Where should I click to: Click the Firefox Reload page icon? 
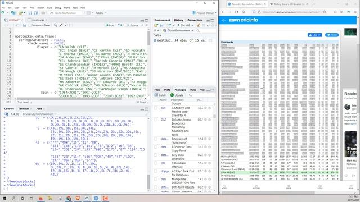236,12
